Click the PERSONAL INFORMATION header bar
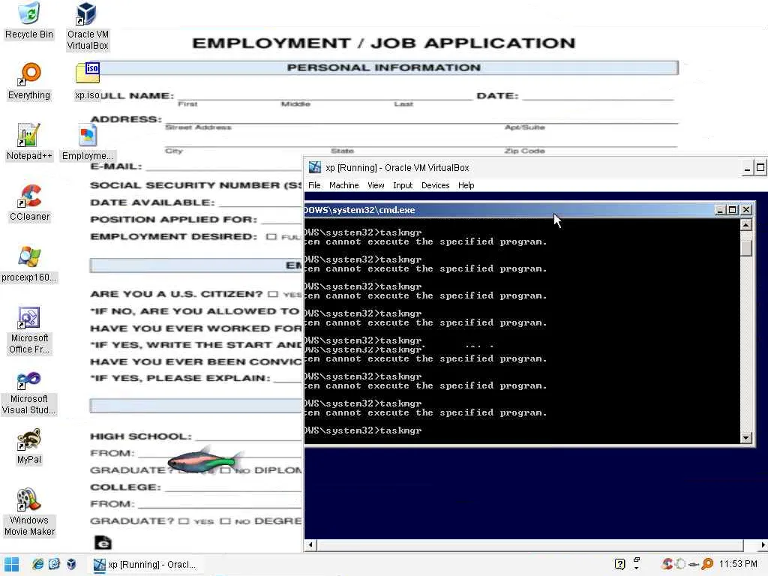Viewport: 768px width, 576px height. coord(384,67)
